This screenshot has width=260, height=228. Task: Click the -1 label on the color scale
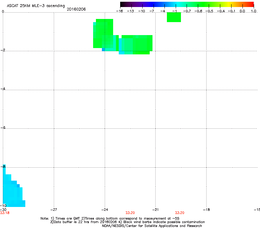point(174,11)
